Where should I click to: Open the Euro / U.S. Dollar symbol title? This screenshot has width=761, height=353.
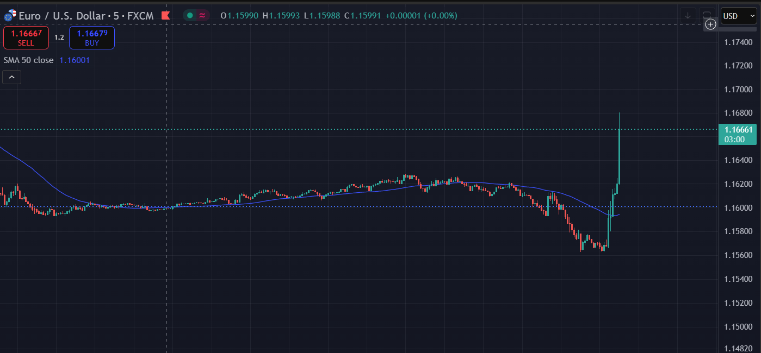(86, 16)
